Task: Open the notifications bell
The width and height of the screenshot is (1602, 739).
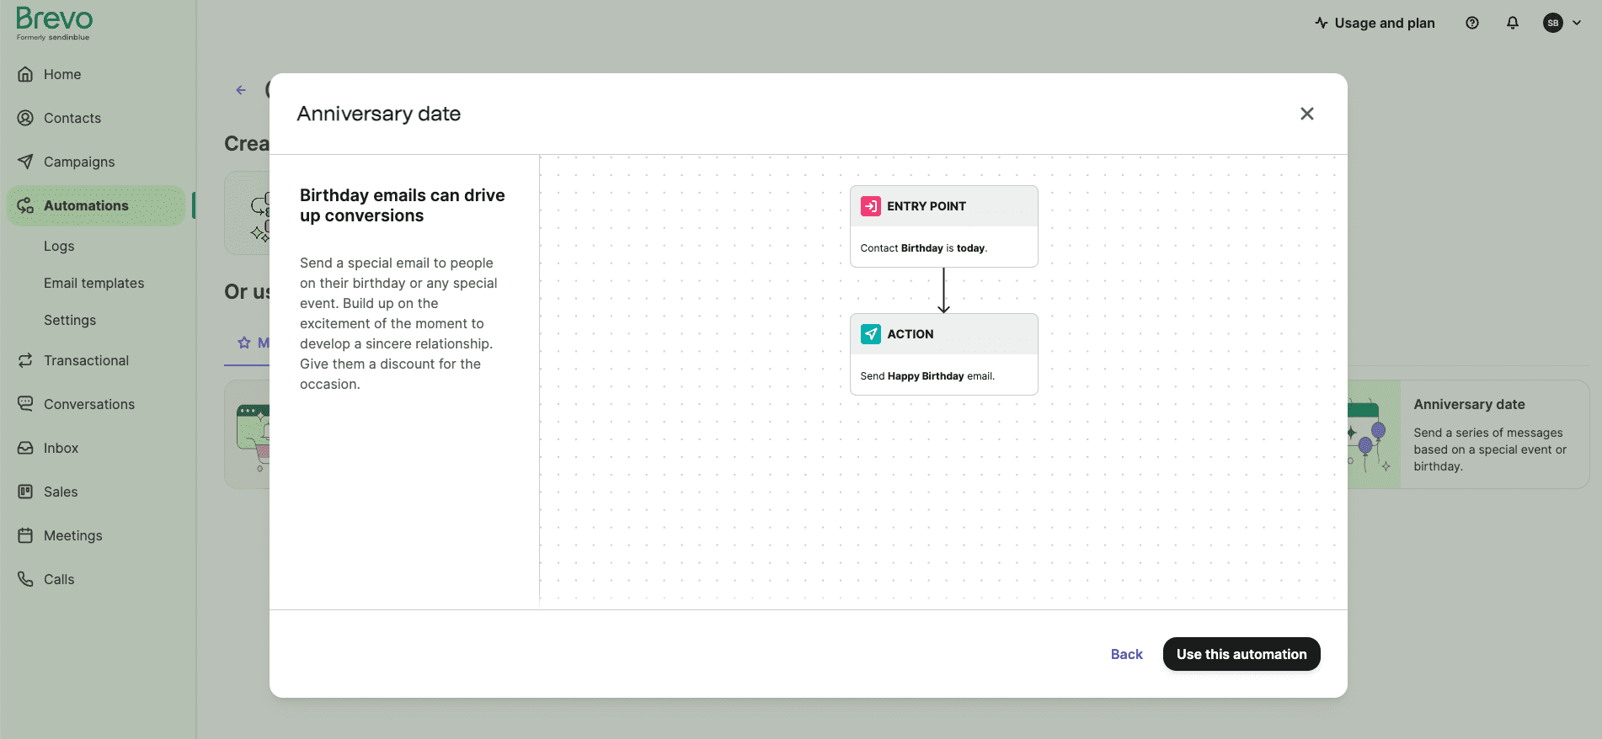Action: (1512, 24)
